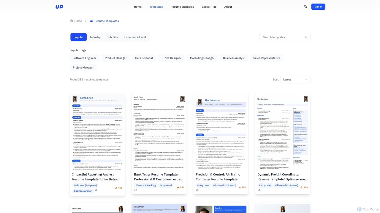The width and height of the screenshot is (380, 213).
Task: Click the Home breadcrumb link
Action: [x=78, y=21]
